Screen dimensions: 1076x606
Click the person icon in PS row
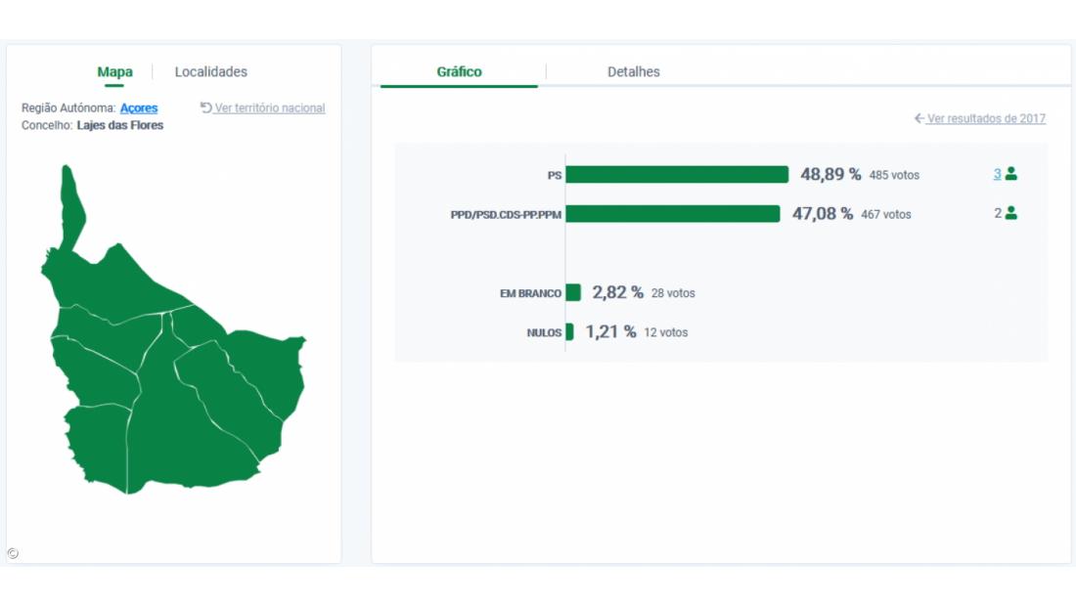click(1011, 174)
